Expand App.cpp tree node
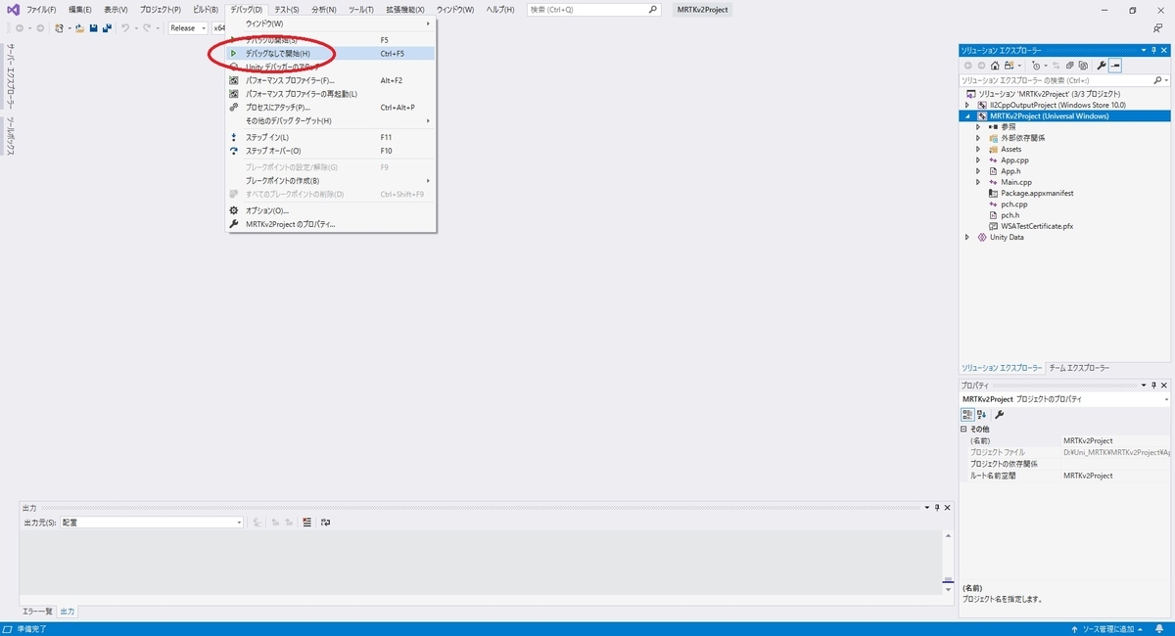1175x636 pixels. coord(978,159)
